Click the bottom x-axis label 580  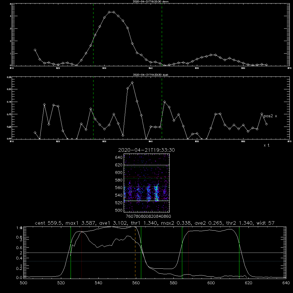pos(173,283)
